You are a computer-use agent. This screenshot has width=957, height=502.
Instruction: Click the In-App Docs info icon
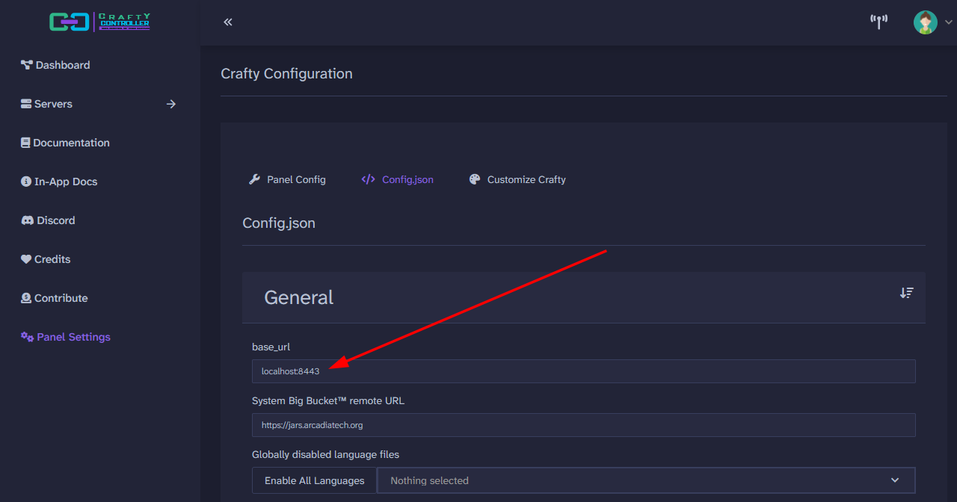[x=25, y=182]
